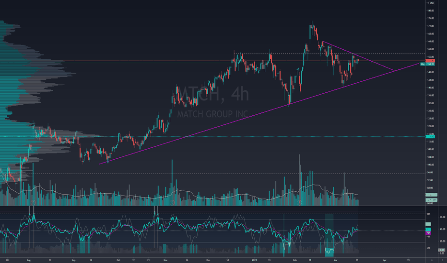
Task: Toggle the 'B' scale button at bottom-right corner
Action: pyautogui.click(x=442, y=260)
